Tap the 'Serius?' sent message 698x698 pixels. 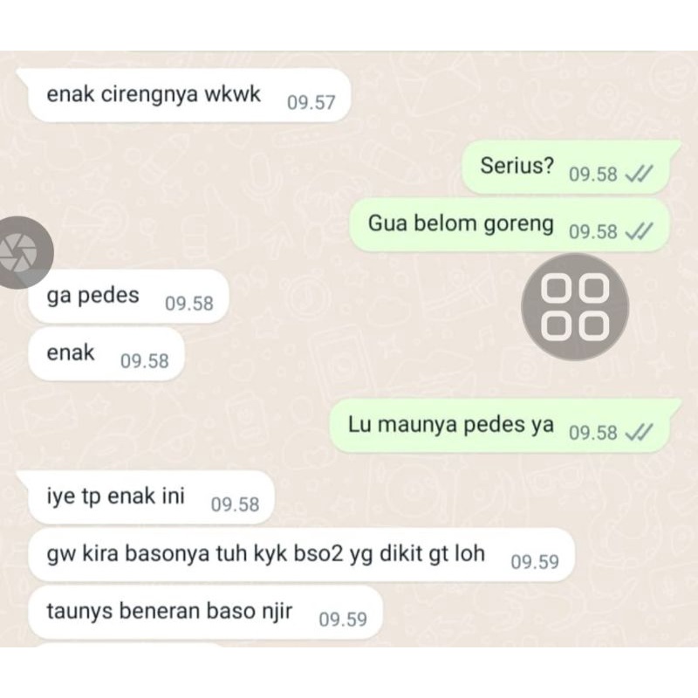(x=565, y=167)
